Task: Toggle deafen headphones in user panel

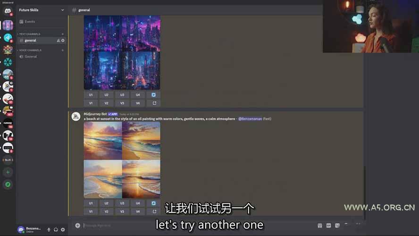Action: click(56, 229)
